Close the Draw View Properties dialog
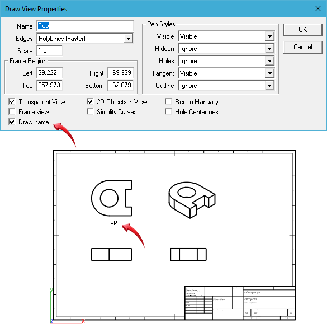This screenshot has height=327, width=327. [x=318, y=8]
